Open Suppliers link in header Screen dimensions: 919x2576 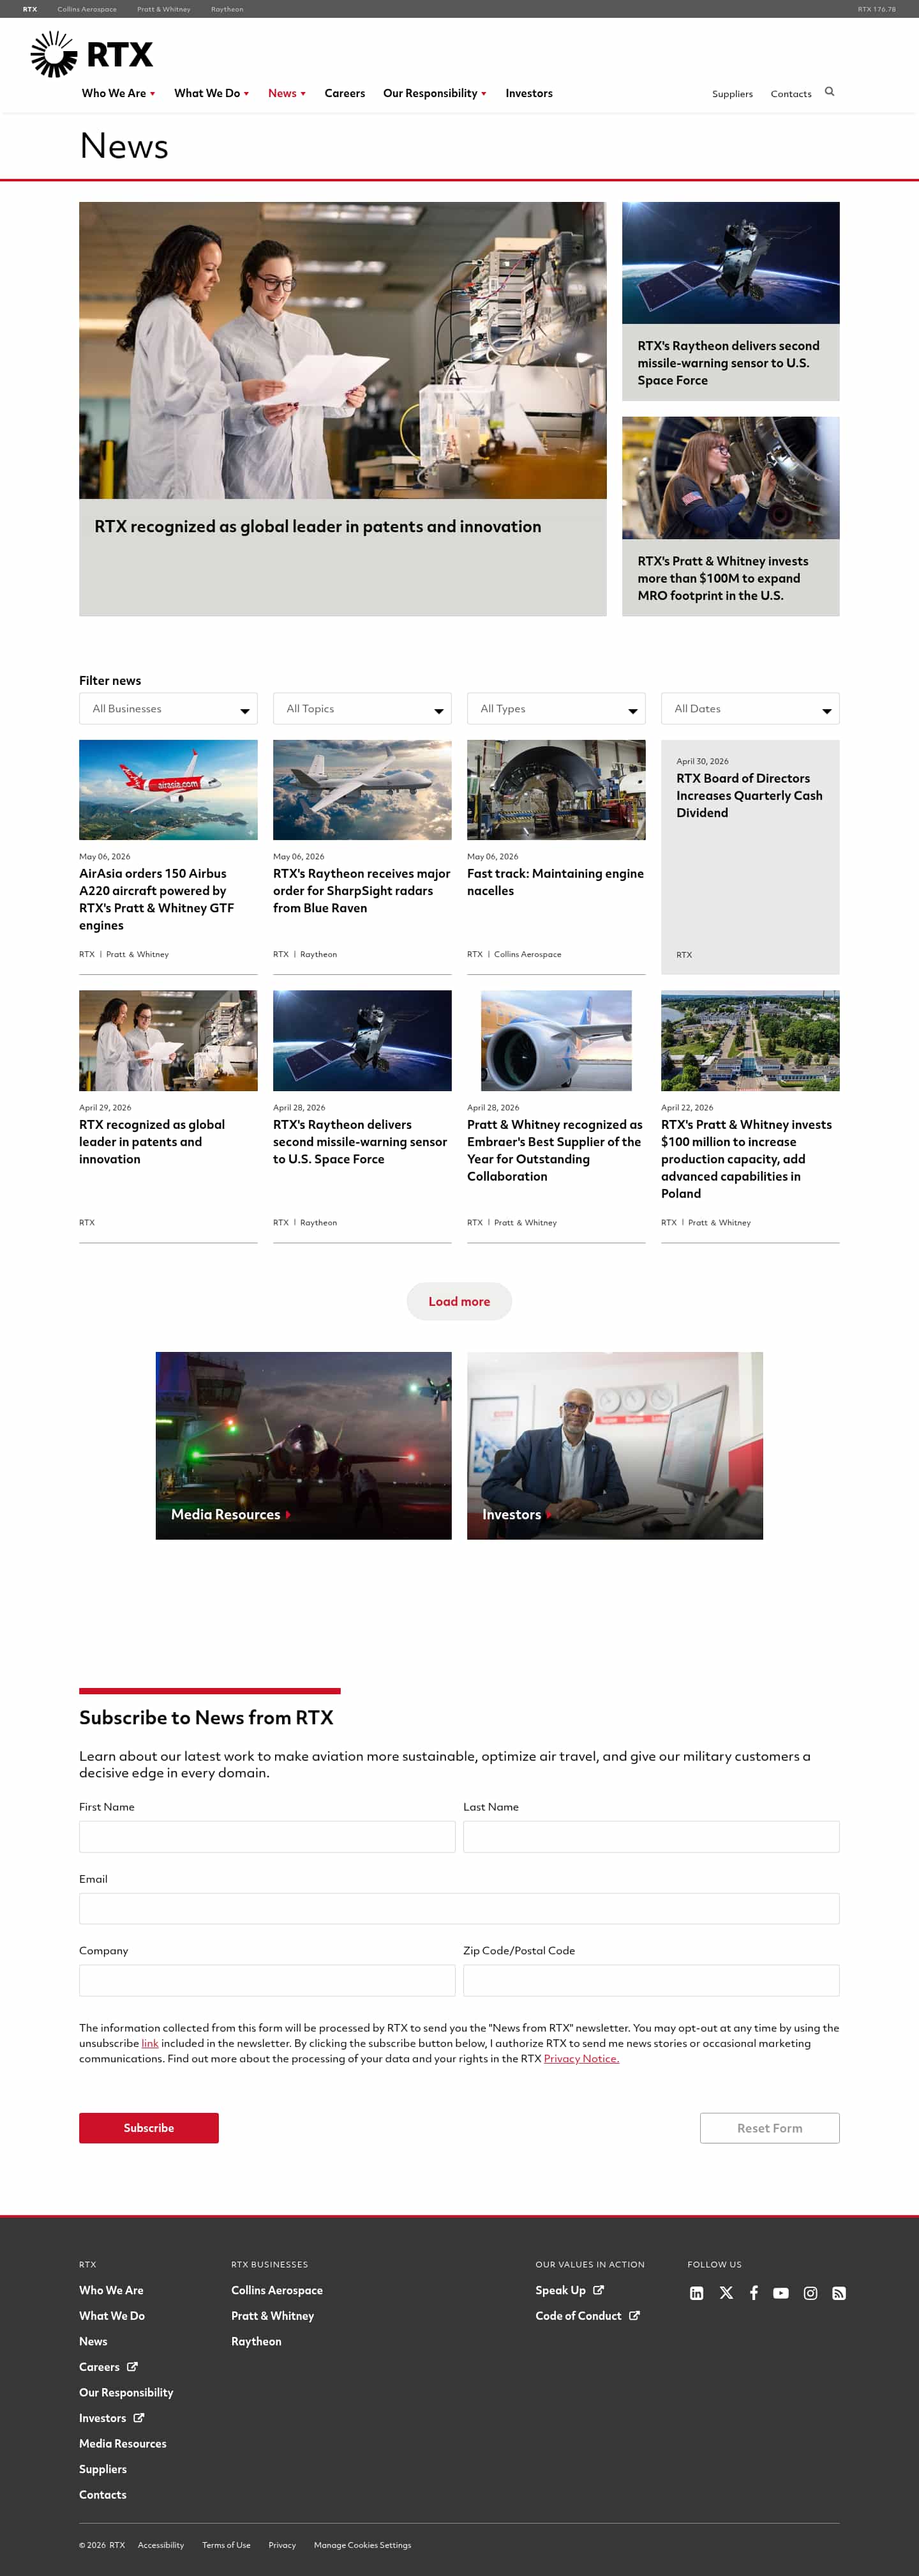coord(732,94)
